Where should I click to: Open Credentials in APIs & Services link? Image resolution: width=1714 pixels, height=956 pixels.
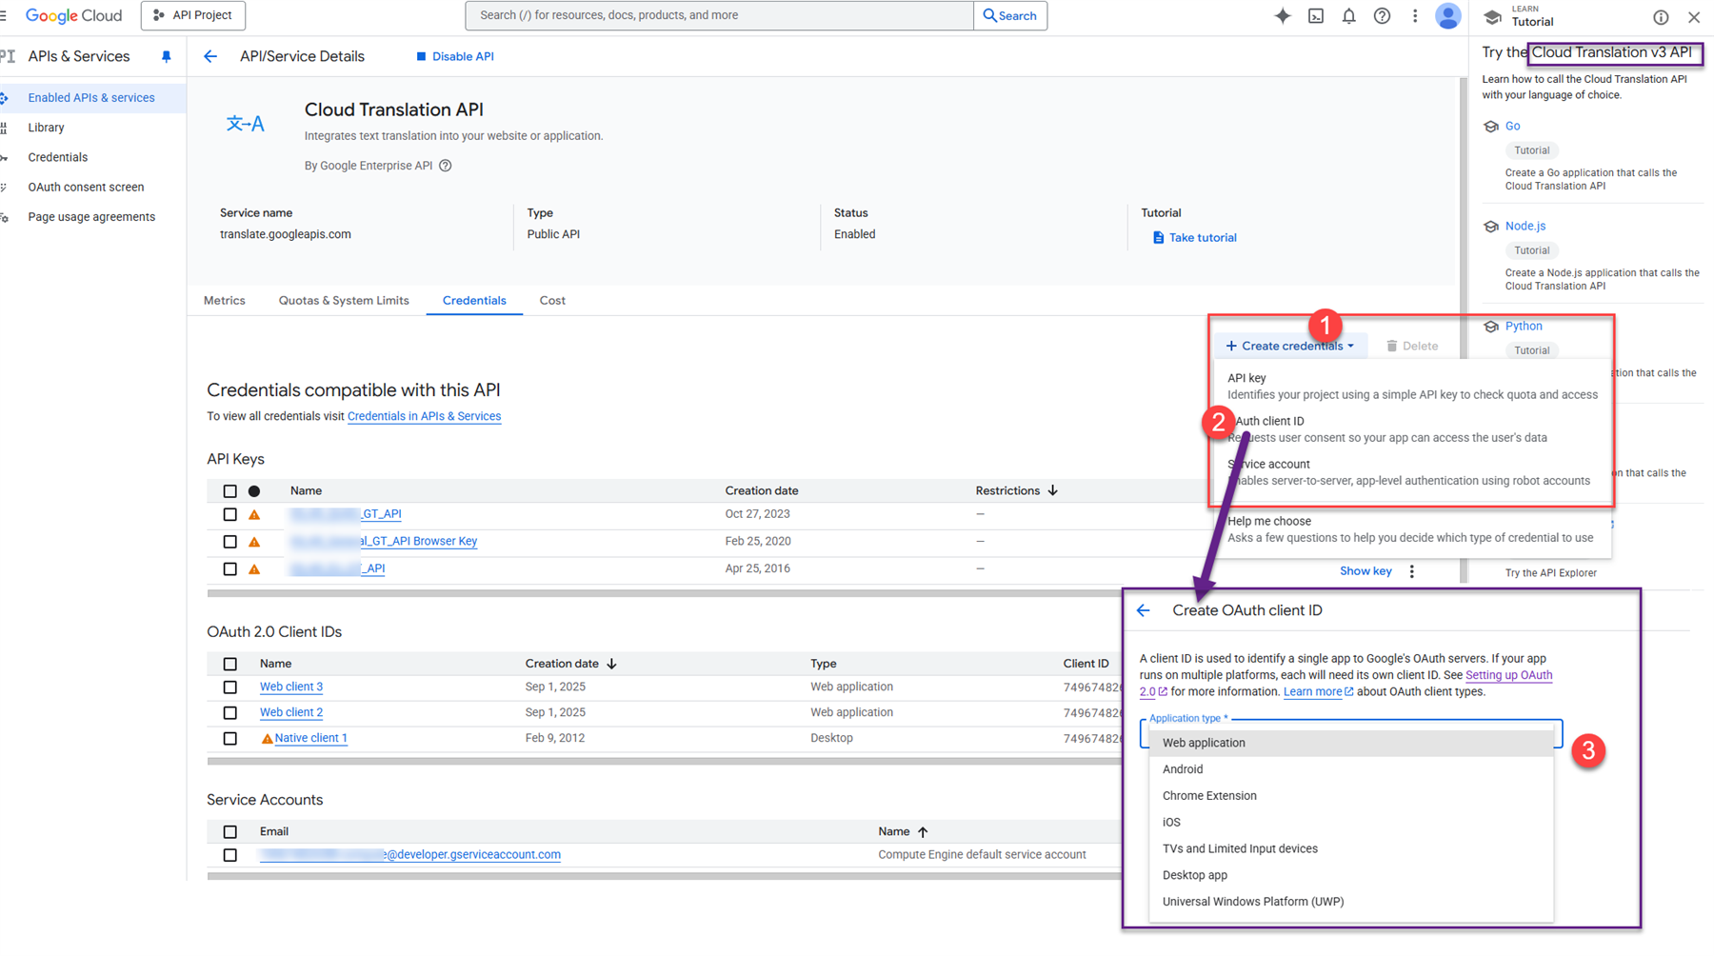pos(424,416)
